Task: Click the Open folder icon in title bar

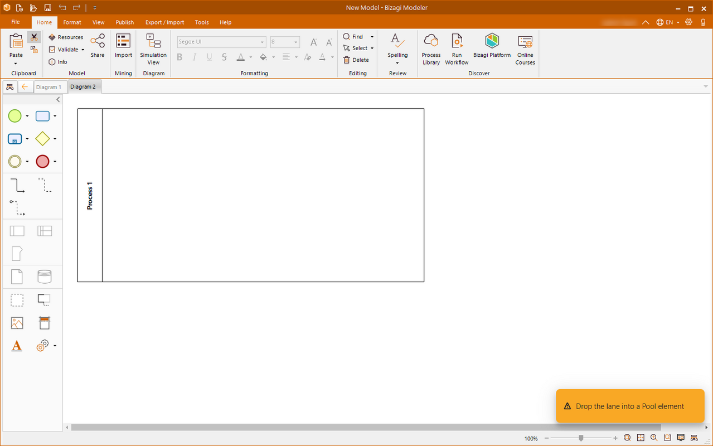Action: click(33, 8)
